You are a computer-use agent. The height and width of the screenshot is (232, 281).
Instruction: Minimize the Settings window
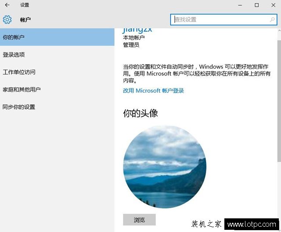tap(240, 5)
